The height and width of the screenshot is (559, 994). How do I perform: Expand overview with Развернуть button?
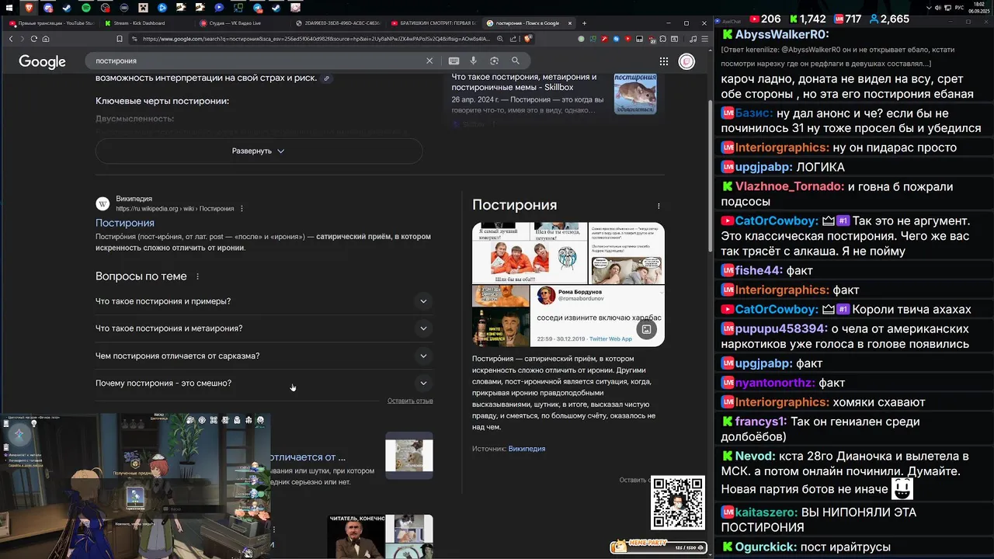tap(259, 151)
